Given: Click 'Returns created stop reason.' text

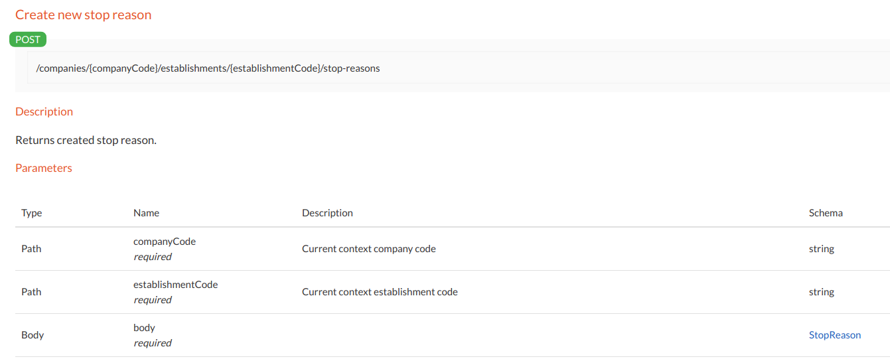Looking at the screenshot, I should [86, 140].
